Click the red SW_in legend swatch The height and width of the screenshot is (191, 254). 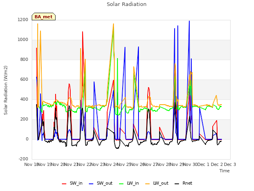pos(64,184)
